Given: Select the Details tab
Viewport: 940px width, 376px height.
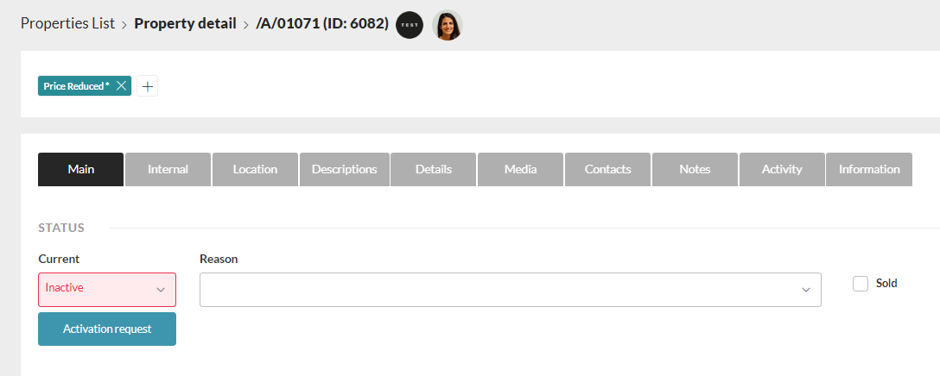Looking at the screenshot, I should click(434, 169).
